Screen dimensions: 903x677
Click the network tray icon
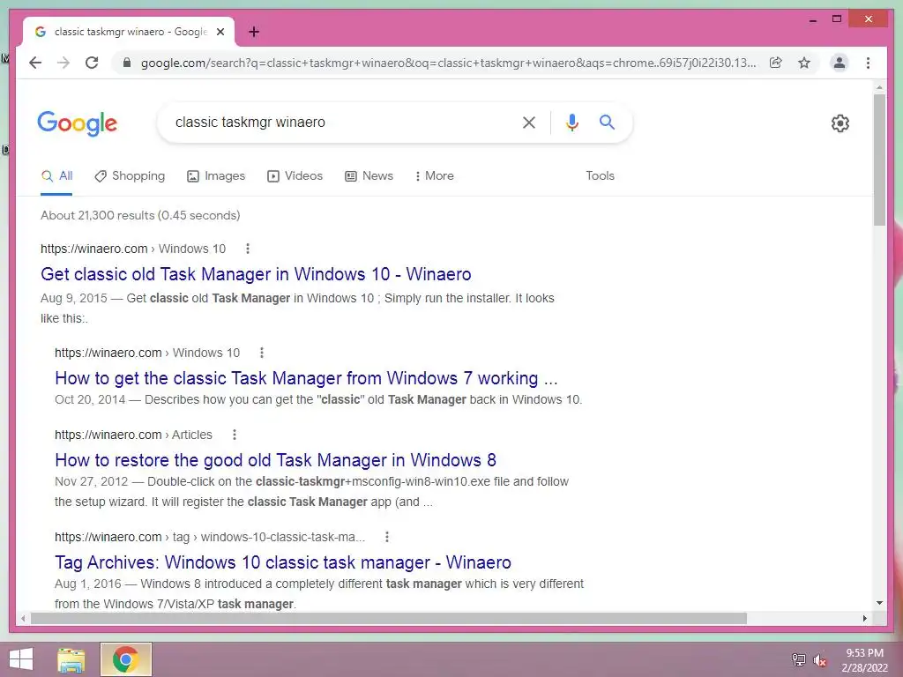click(x=798, y=659)
